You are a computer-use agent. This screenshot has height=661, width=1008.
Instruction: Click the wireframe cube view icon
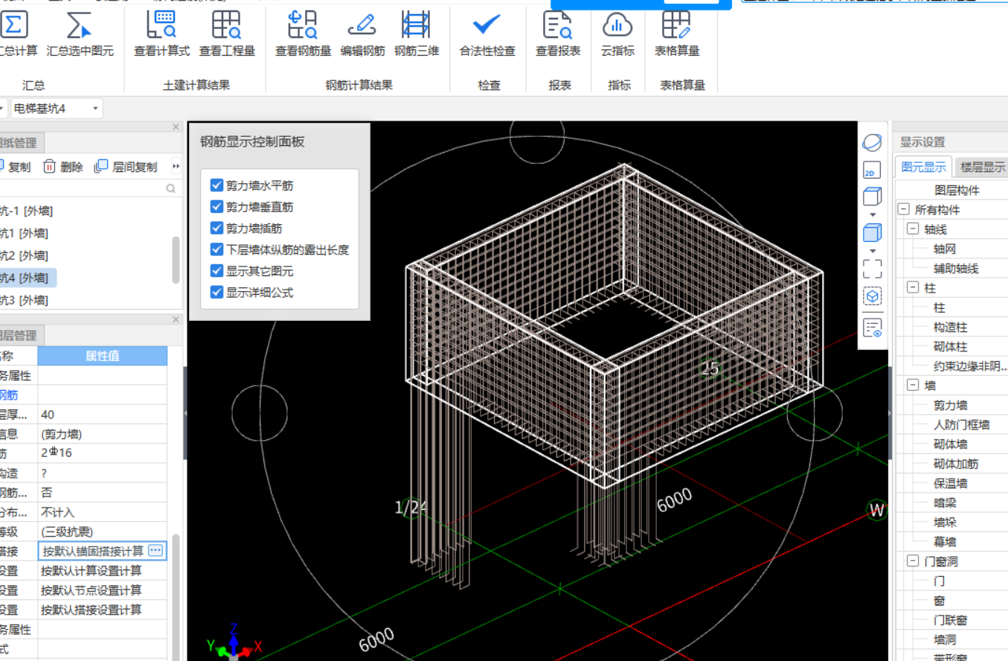coord(872,197)
